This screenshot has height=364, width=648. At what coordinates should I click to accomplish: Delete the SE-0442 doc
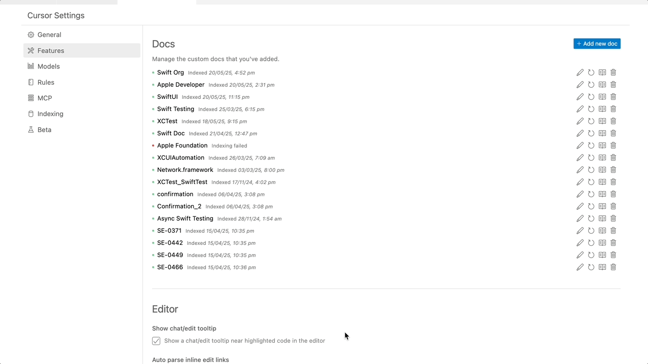[614, 243]
